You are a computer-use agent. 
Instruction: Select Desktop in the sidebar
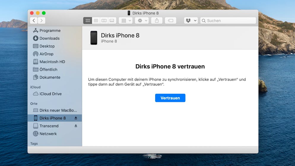pos(55,46)
